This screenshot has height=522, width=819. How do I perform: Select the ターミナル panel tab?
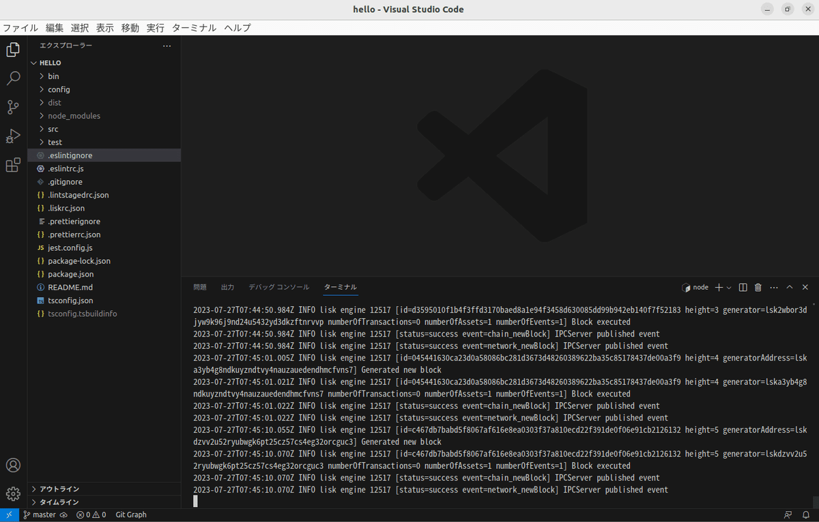(341, 288)
